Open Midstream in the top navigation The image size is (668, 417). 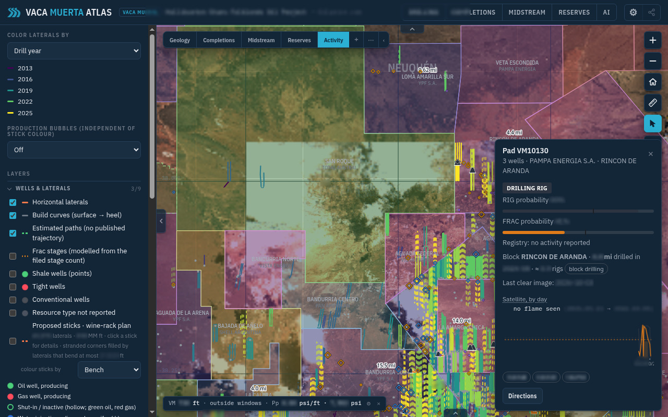click(527, 13)
